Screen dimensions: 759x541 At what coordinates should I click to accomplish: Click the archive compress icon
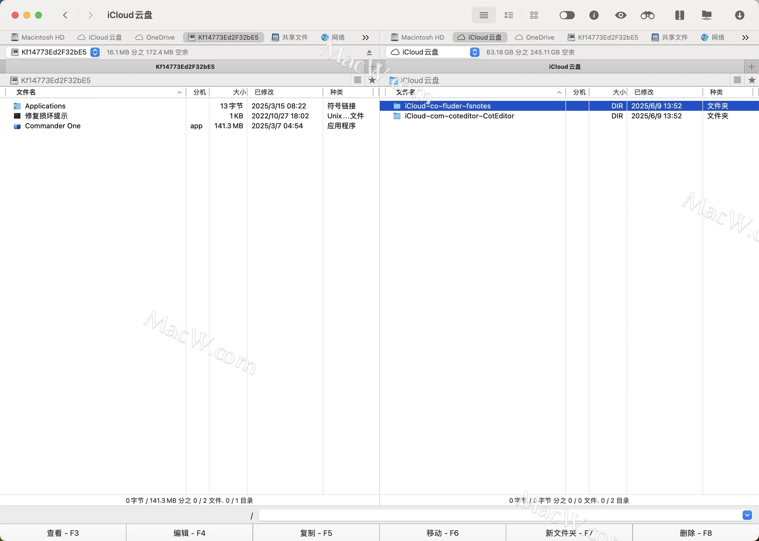click(680, 15)
